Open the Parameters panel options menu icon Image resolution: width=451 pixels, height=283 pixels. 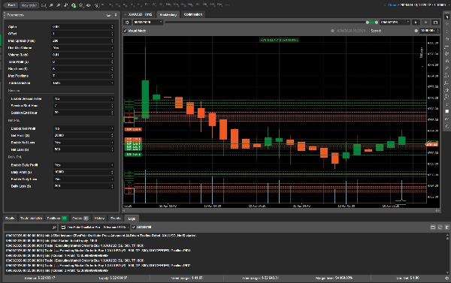point(116,15)
